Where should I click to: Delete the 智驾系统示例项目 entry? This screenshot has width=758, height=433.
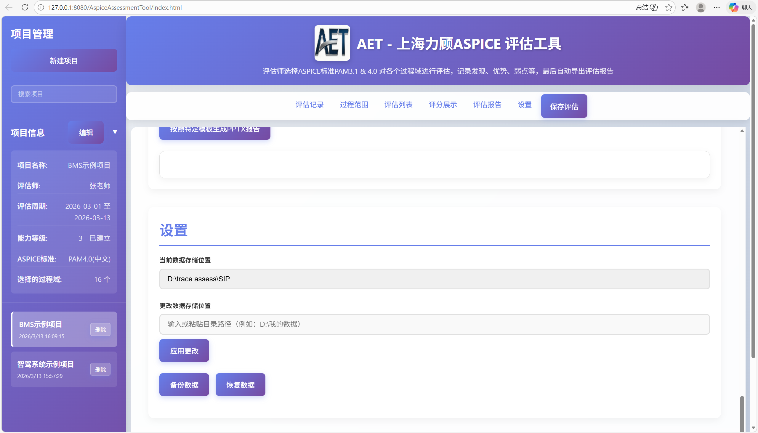100,369
